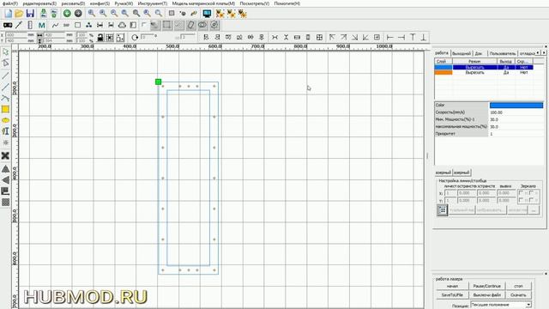Screen dimensions: 549x309
Task: Tick first H mirror checkbox in Y row
Action: [x=521, y=200]
